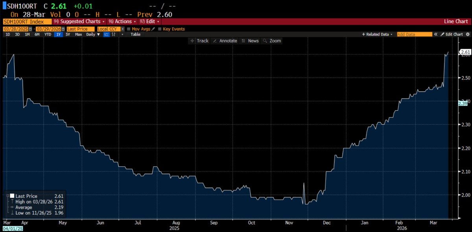Select the Max range tab

pos(78,34)
